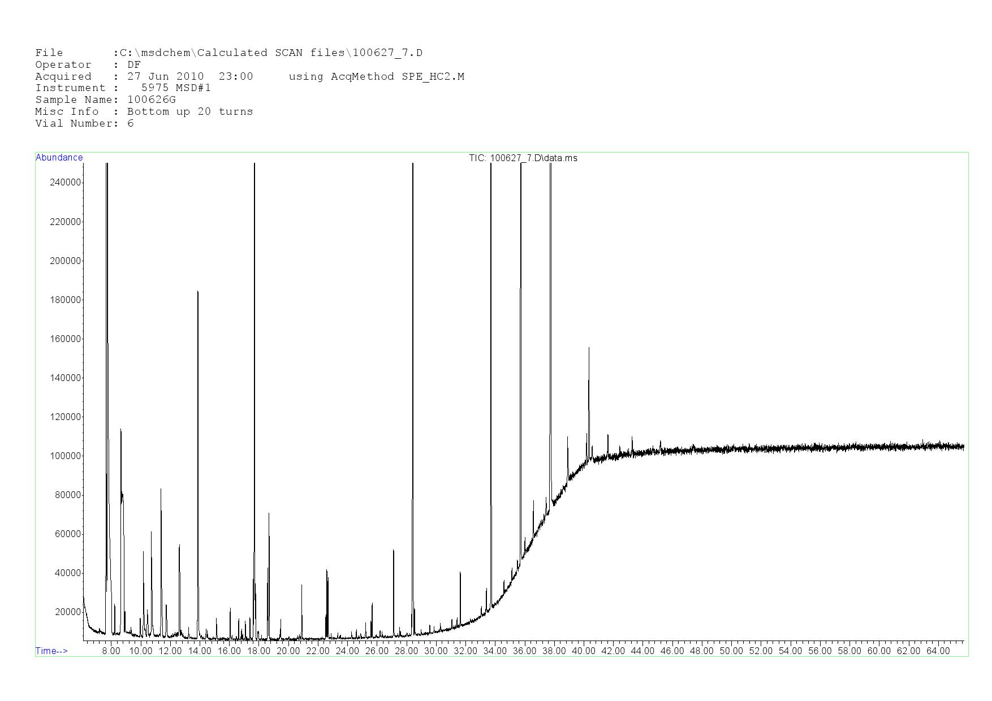Select the 8.00 time axis marker

(111, 651)
